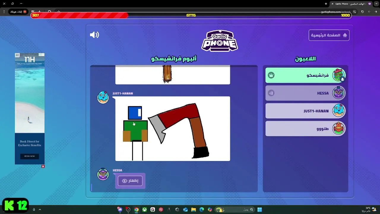Image resolution: width=380 pixels, height=214 pixels.
Task: Click the kick icon on HESSA's row
Action: (x=271, y=93)
